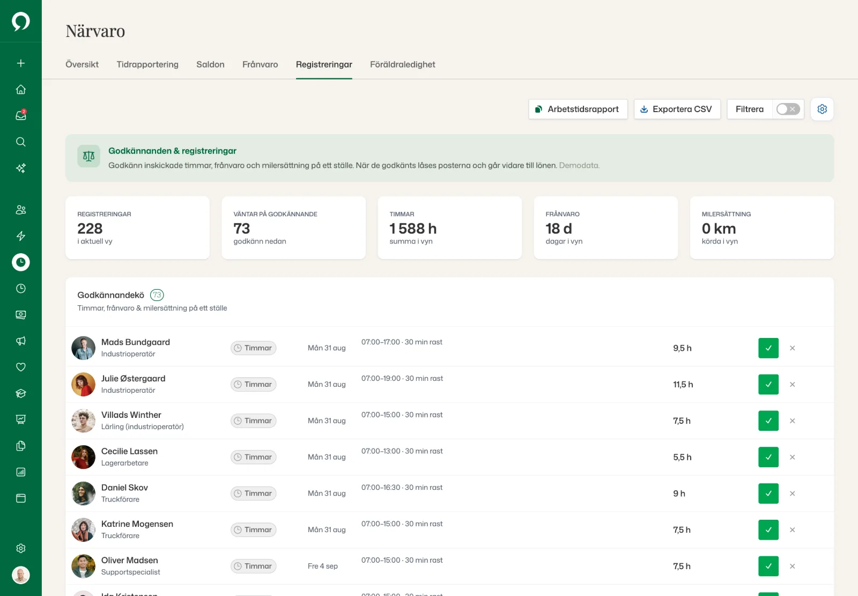Open the outlined clock icon in the sidebar
This screenshot has height=596, width=858.
tap(21, 289)
